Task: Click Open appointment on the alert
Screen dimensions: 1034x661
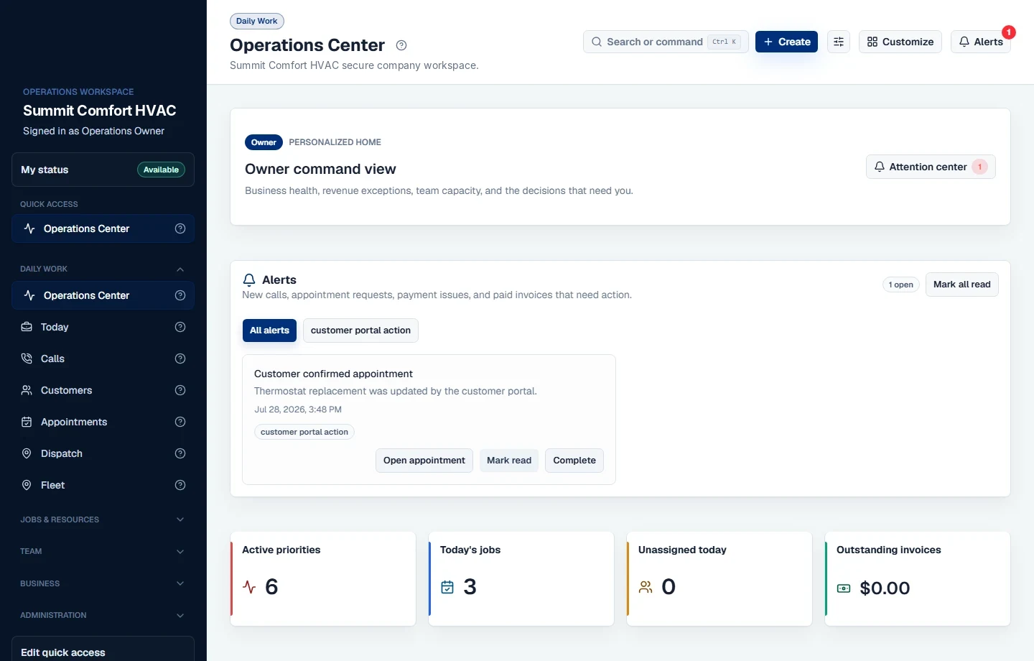Action: point(424,461)
